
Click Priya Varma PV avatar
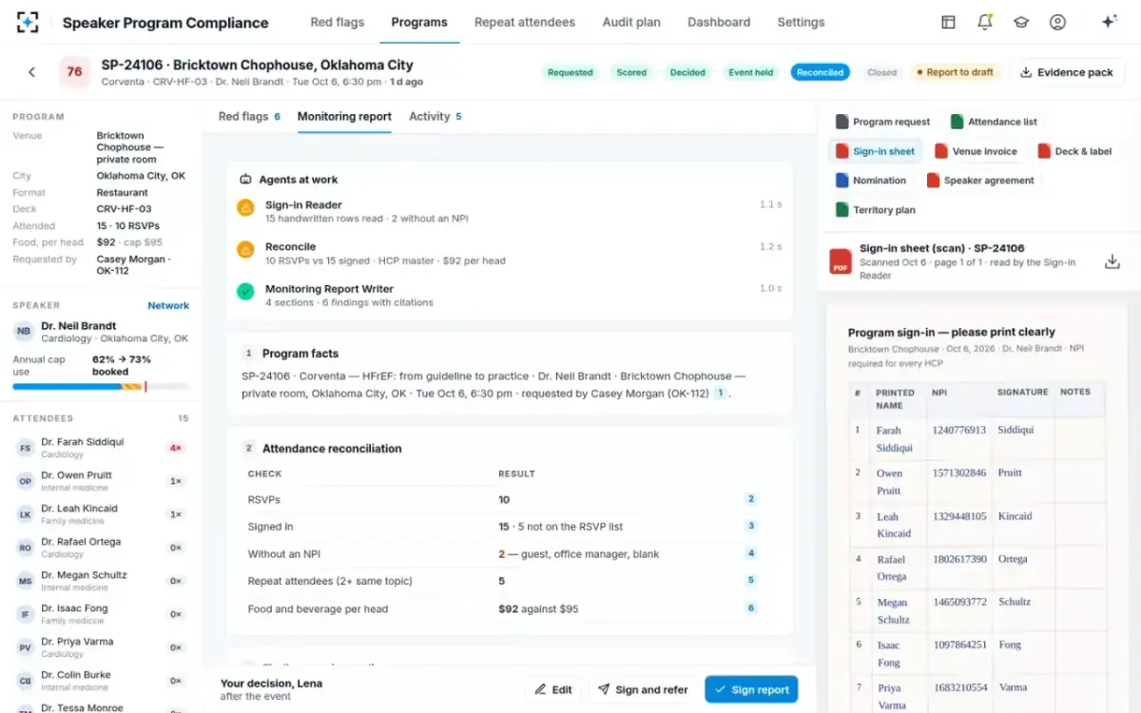point(25,647)
